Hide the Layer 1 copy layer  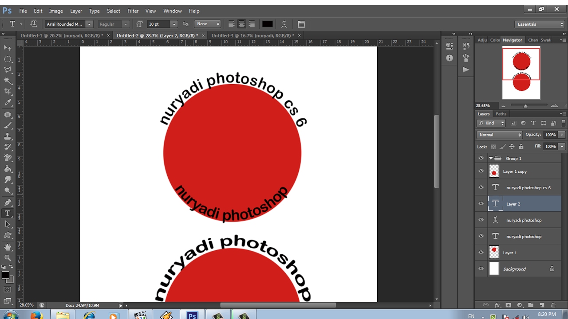[481, 171]
